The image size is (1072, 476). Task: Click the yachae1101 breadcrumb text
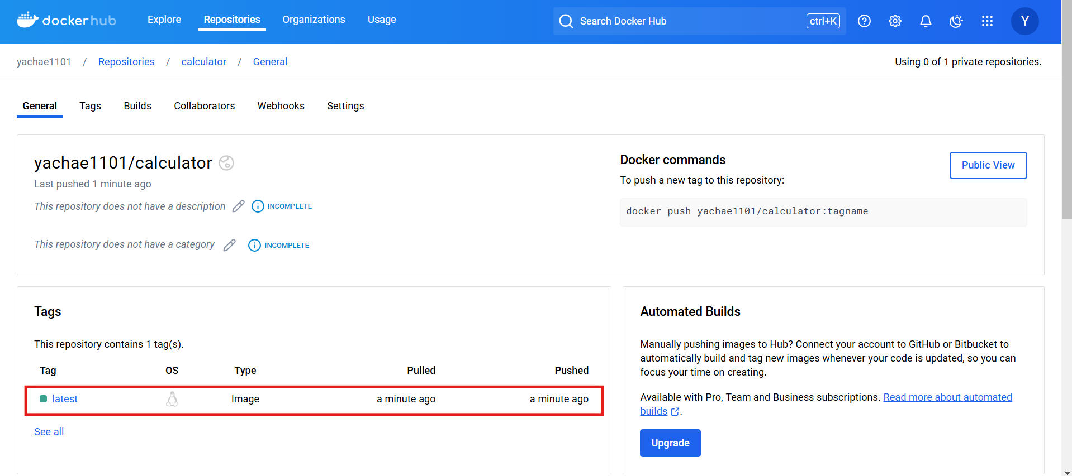[44, 62]
